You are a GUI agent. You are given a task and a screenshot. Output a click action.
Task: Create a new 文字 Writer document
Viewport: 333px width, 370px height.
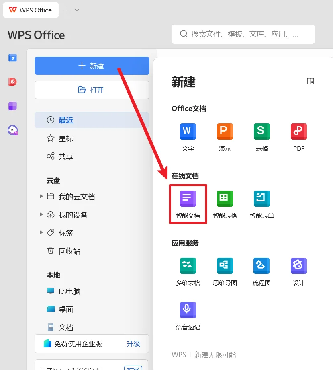188,138
